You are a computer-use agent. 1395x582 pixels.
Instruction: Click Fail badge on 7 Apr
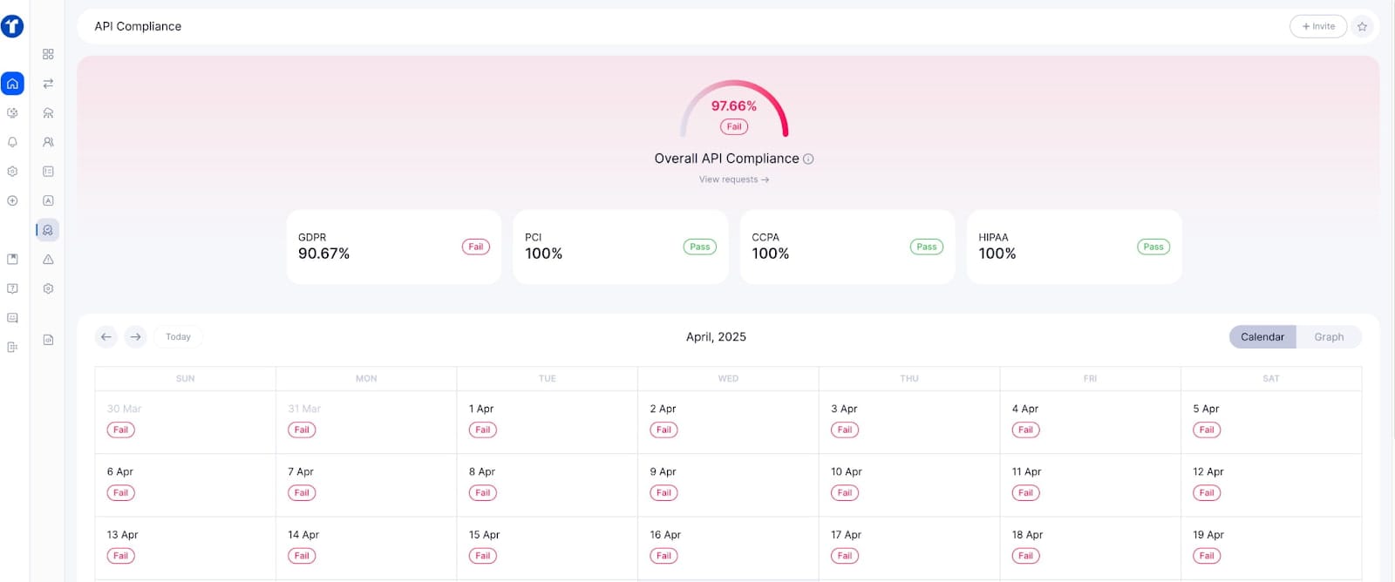pyautogui.click(x=302, y=493)
